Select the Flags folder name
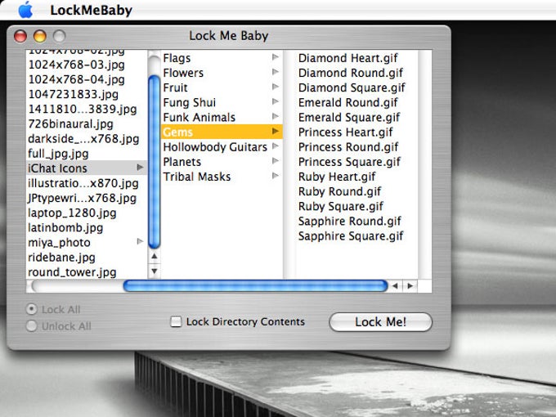Image resolution: width=556 pixels, height=417 pixels. [x=177, y=58]
